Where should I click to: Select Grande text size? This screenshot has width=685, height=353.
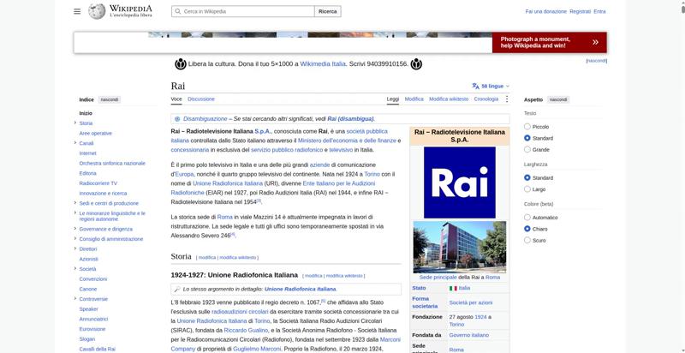(x=527, y=149)
